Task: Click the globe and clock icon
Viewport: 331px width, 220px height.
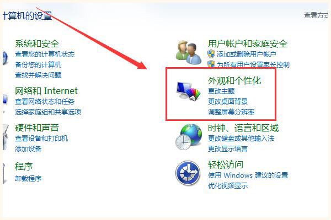Action: [x=188, y=137]
